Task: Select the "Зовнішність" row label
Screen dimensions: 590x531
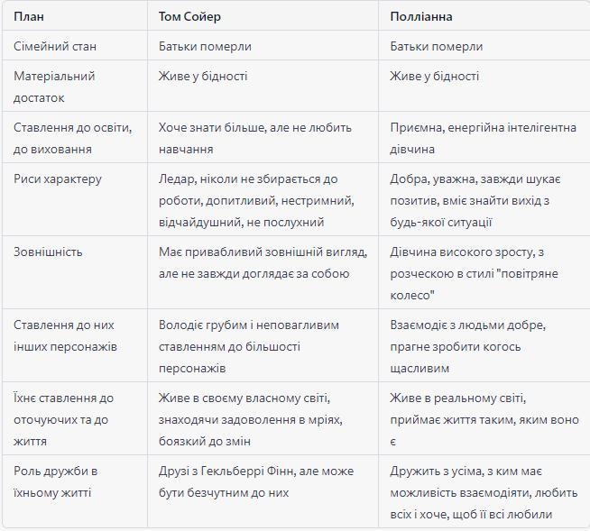Action: pos(48,252)
